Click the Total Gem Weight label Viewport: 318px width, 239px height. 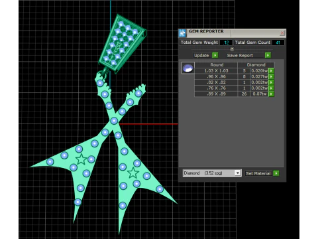(199, 42)
